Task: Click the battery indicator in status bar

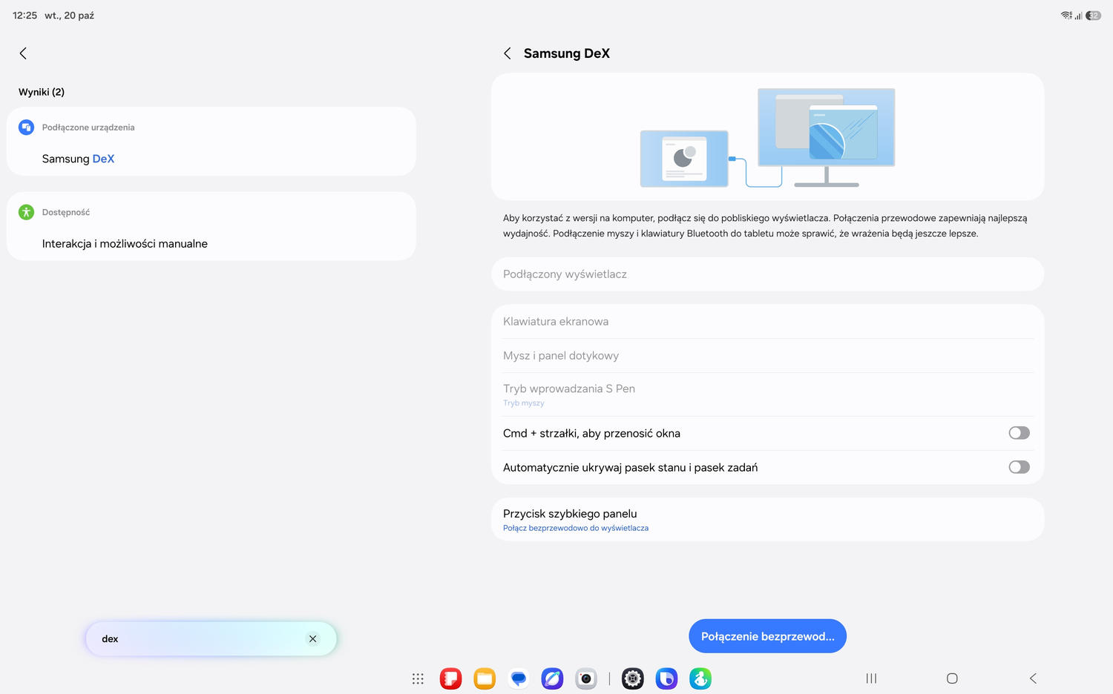Action: (1093, 16)
